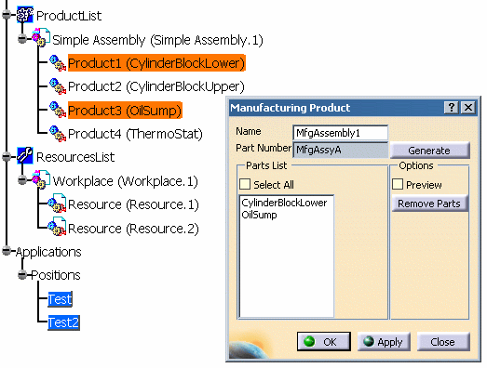This screenshot has width=487, height=368.
Task: Click the Workplace node icon
Action: point(41,179)
